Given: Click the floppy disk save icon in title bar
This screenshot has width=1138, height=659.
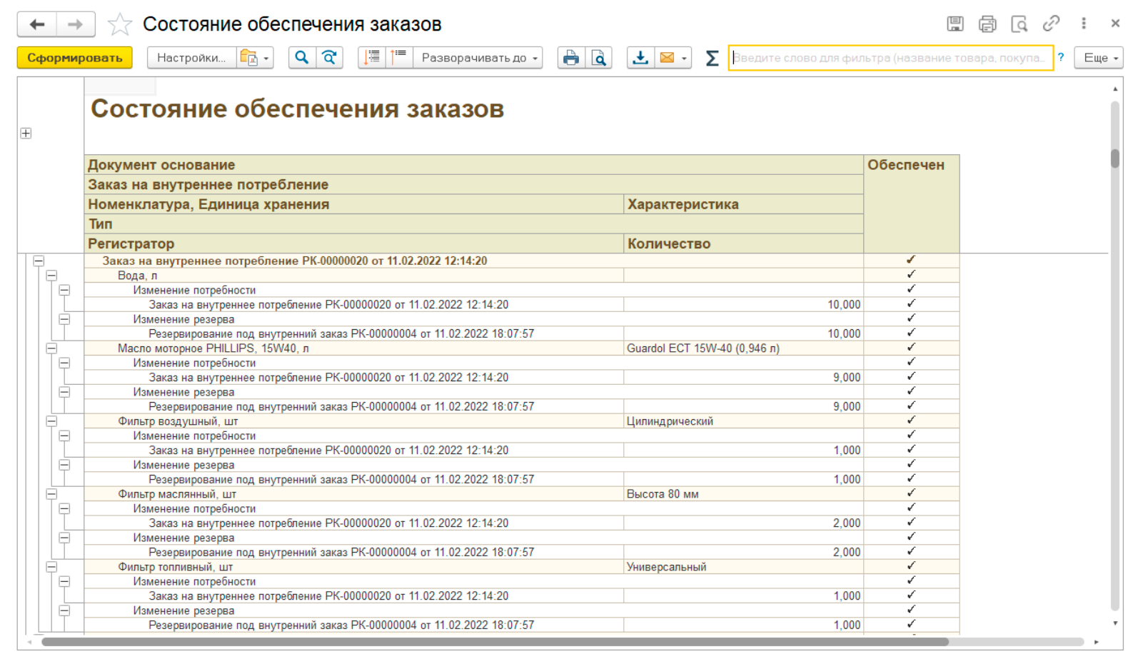Looking at the screenshot, I should click(955, 24).
